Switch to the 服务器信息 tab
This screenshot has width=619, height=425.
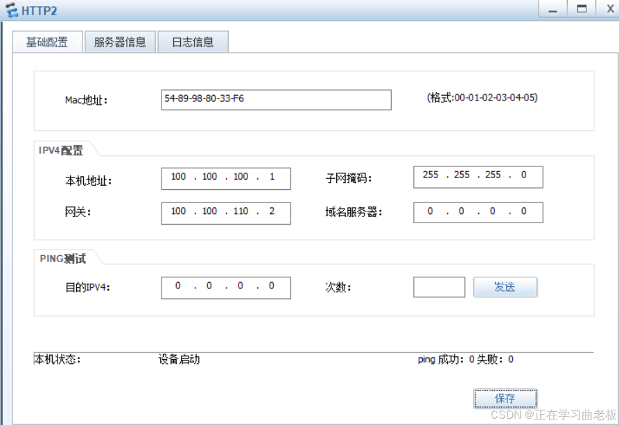120,42
